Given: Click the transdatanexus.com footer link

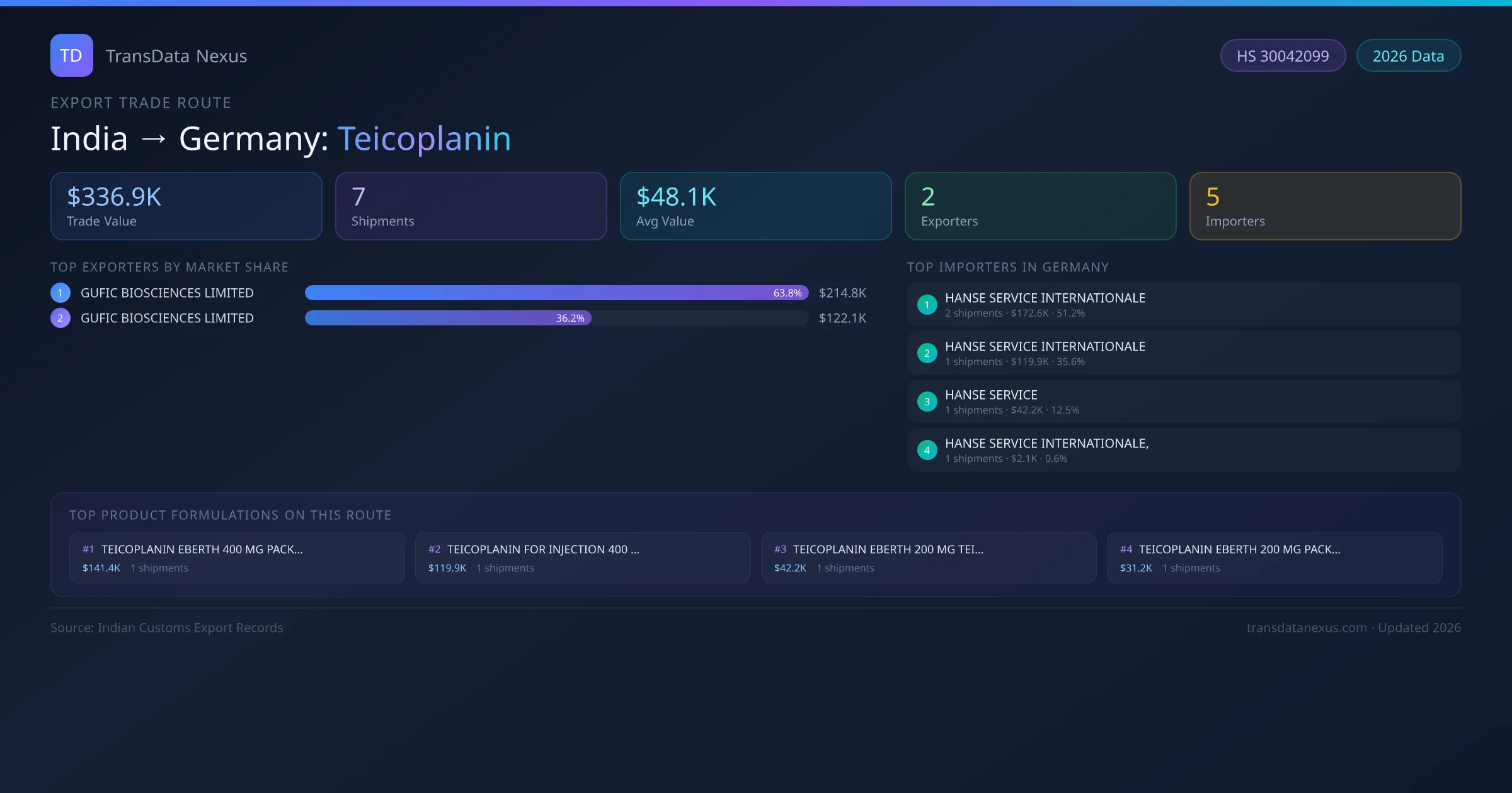Looking at the screenshot, I should pos(1307,627).
